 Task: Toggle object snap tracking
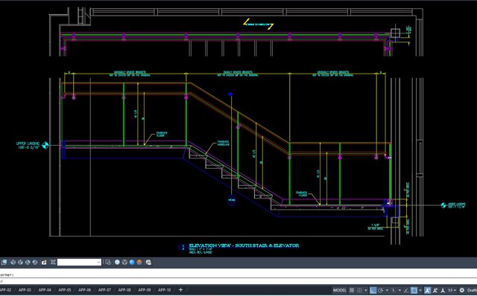[x=406, y=290]
